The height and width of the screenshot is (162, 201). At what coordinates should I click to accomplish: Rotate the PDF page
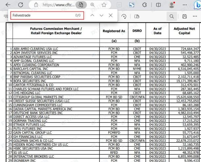click(x=124, y=16)
